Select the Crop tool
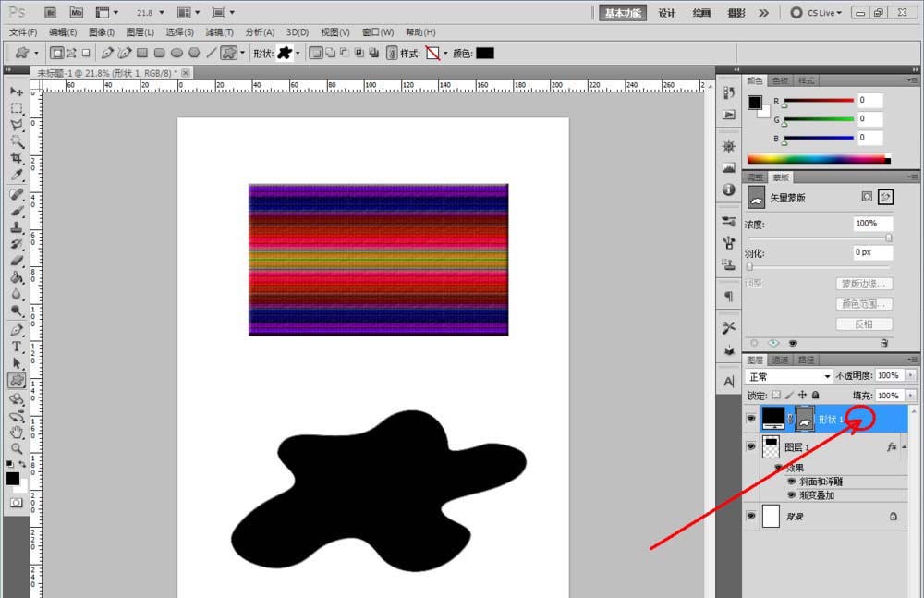The height and width of the screenshot is (598, 924). click(17, 158)
